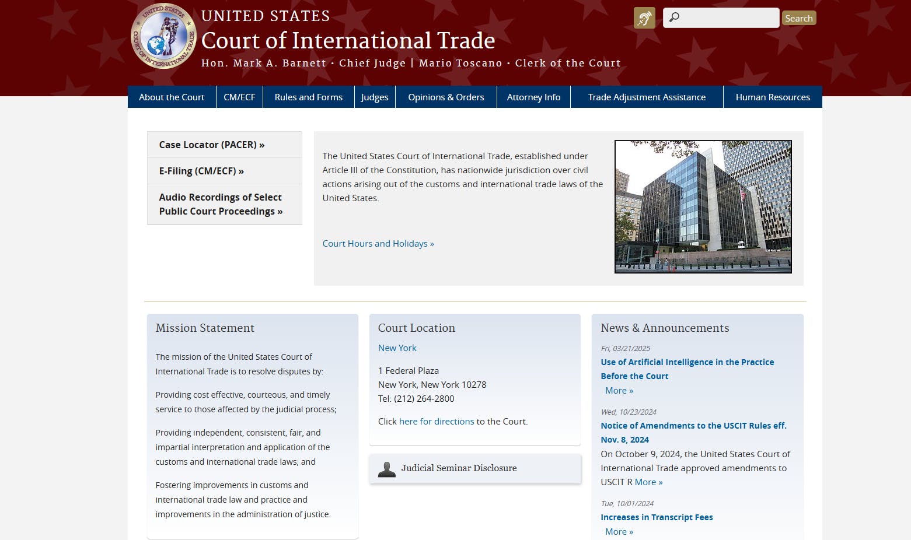Image resolution: width=911 pixels, height=540 pixels.
Task: Click the Court of International Trade seal logo
Action: [x=164, y=36]
